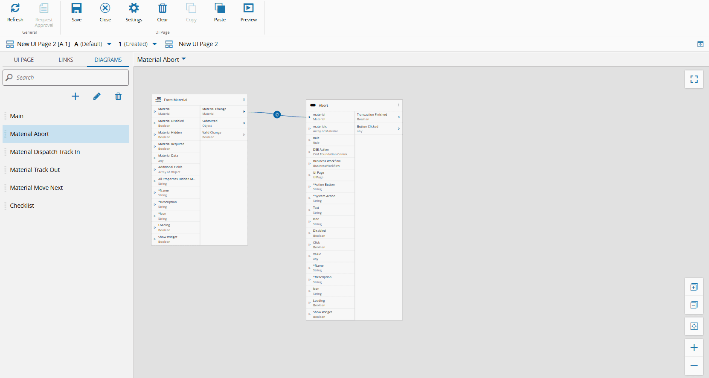This screenshot has width=709, height=378.
Task: Edit the selected diagram with the pencil icon
Action: [97, 96]
